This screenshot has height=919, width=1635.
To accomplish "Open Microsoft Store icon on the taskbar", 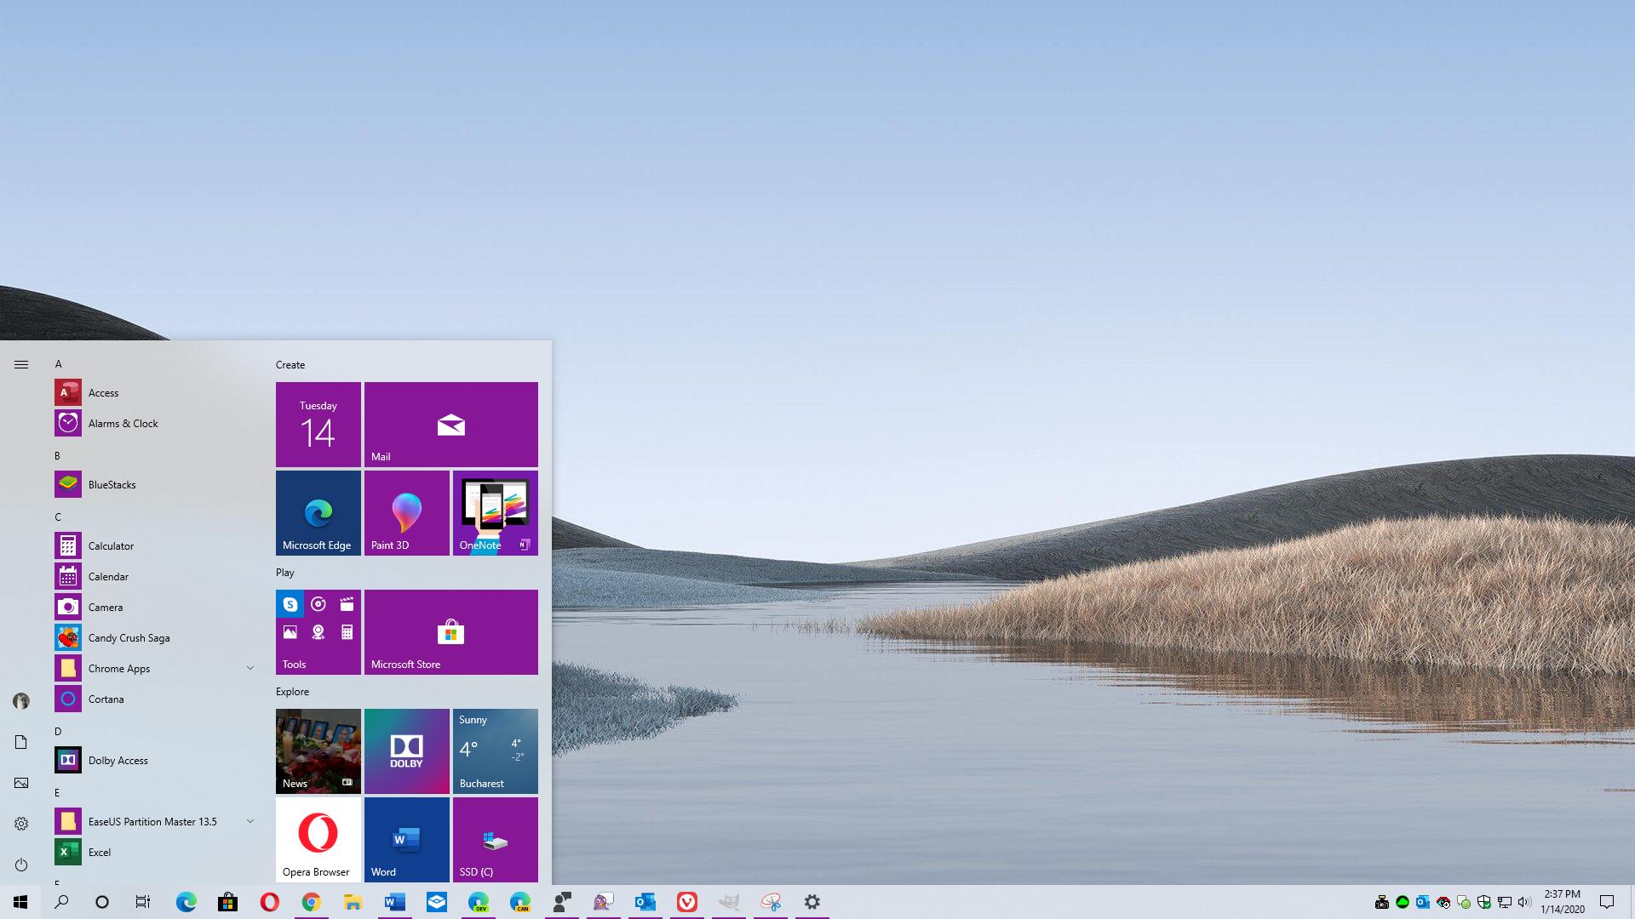I will point(227,902).
